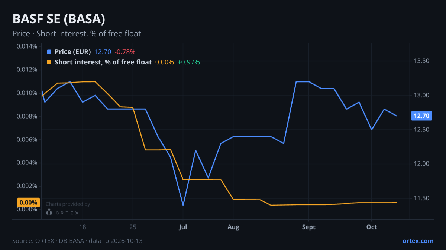This screenshot has width=446, height=250.
Task: Click the +0.97% short interest change value
Action: (x=188, y=62)
